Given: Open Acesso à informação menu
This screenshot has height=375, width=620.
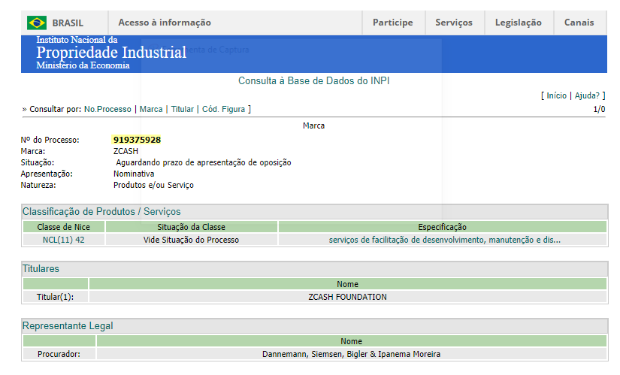Looking at the screenshot, I should pos(165,23).
